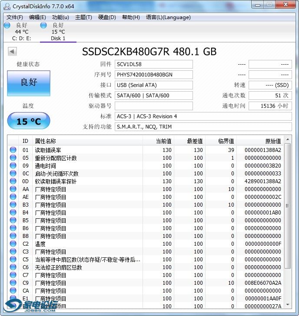Click the rotation rate value ---- (SSD)
Screen dimensions: 299x316
click(270, 85)
